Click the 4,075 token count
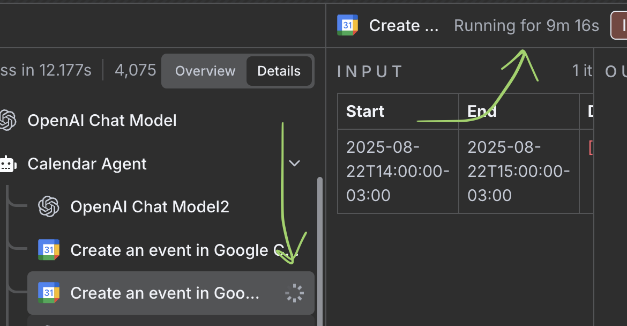Image resolution: width=627 pixels, height=326 pixels. point(135,70)
